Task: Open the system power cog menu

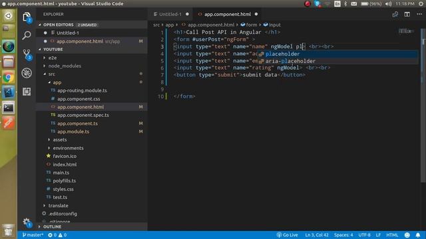Action: (421, 4)
